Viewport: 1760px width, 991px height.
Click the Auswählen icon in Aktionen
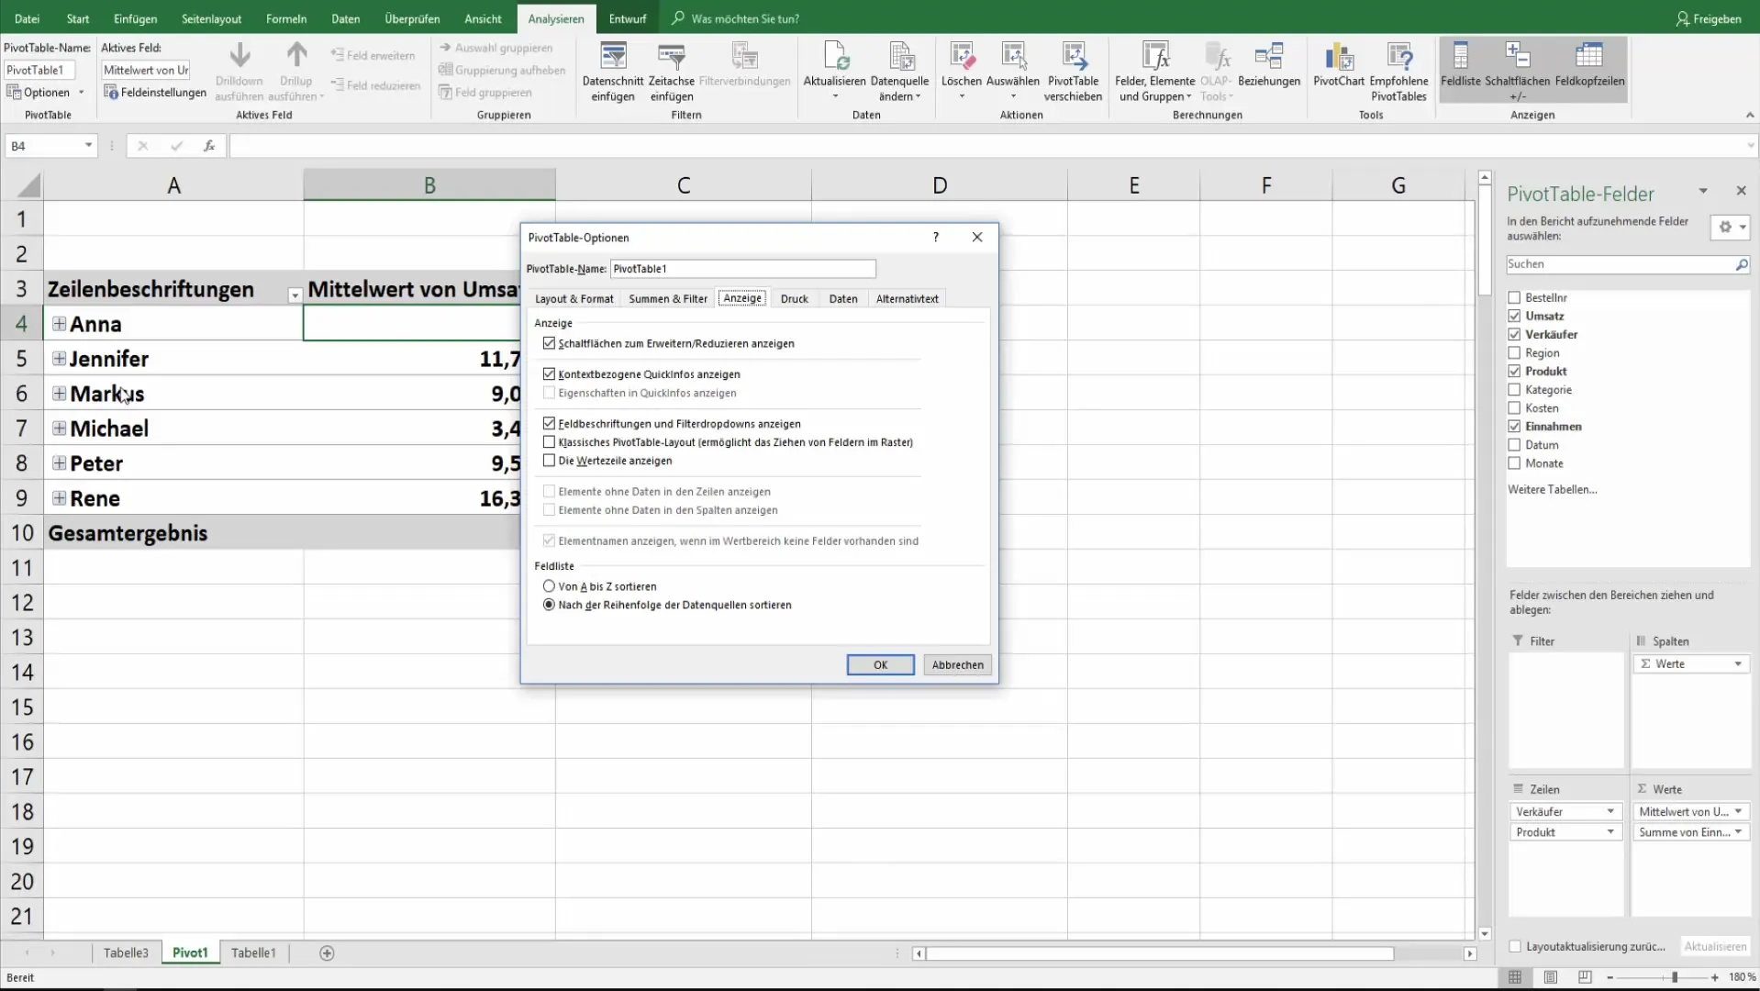pos(1013,57)
